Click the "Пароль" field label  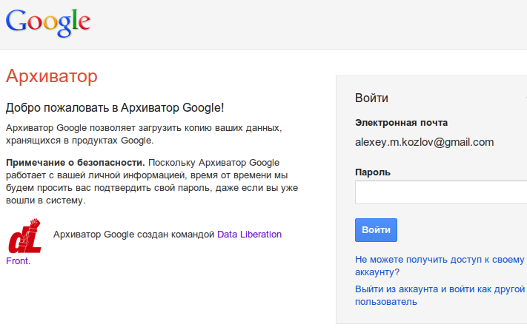pyautogui.click(x=373, y=172)
